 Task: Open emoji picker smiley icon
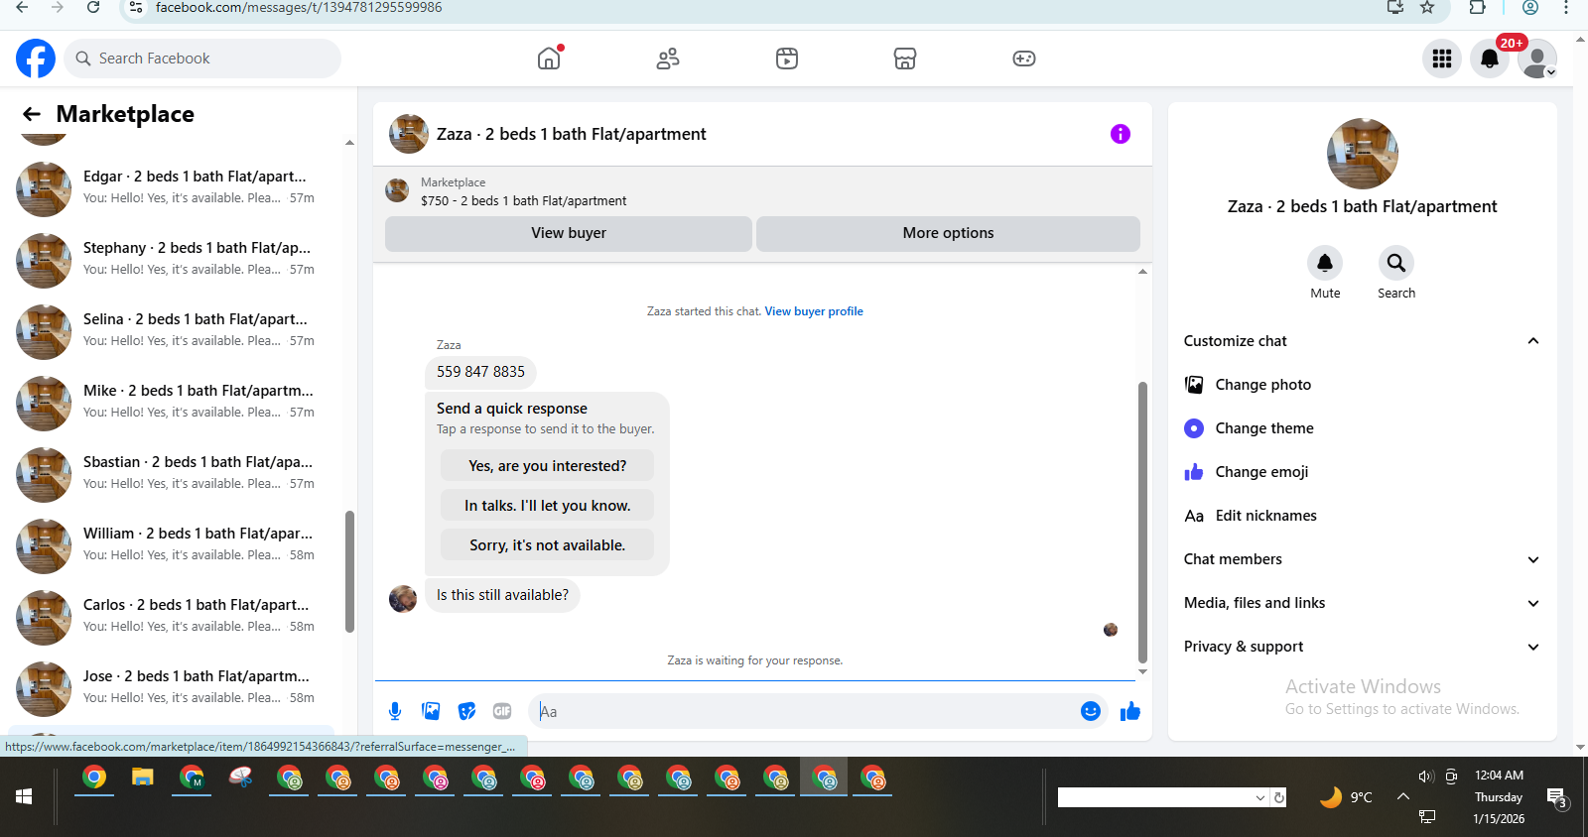[1091, 711]
